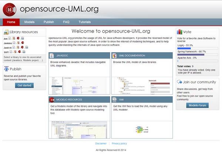Click the XMI diagram thumbnail
This screenshot has width=222, height=161.
(x=142, y=130)
